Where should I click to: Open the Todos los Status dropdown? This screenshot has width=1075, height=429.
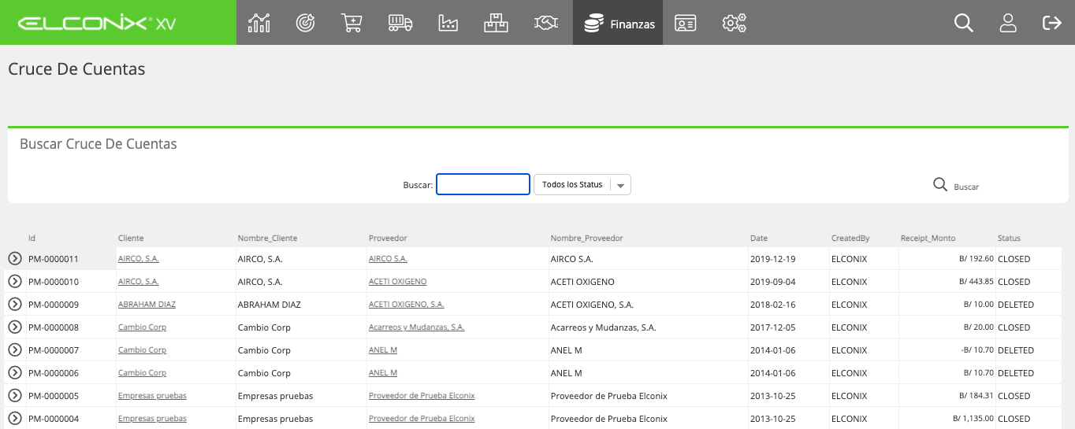(x=582, y=185)
